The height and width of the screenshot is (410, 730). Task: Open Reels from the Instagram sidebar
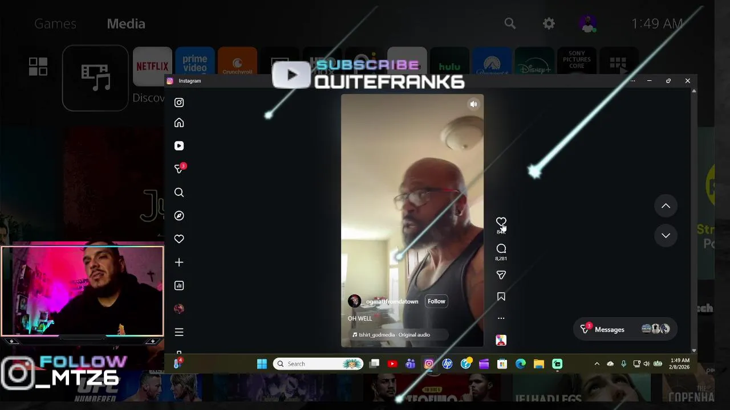pos(179,146)
